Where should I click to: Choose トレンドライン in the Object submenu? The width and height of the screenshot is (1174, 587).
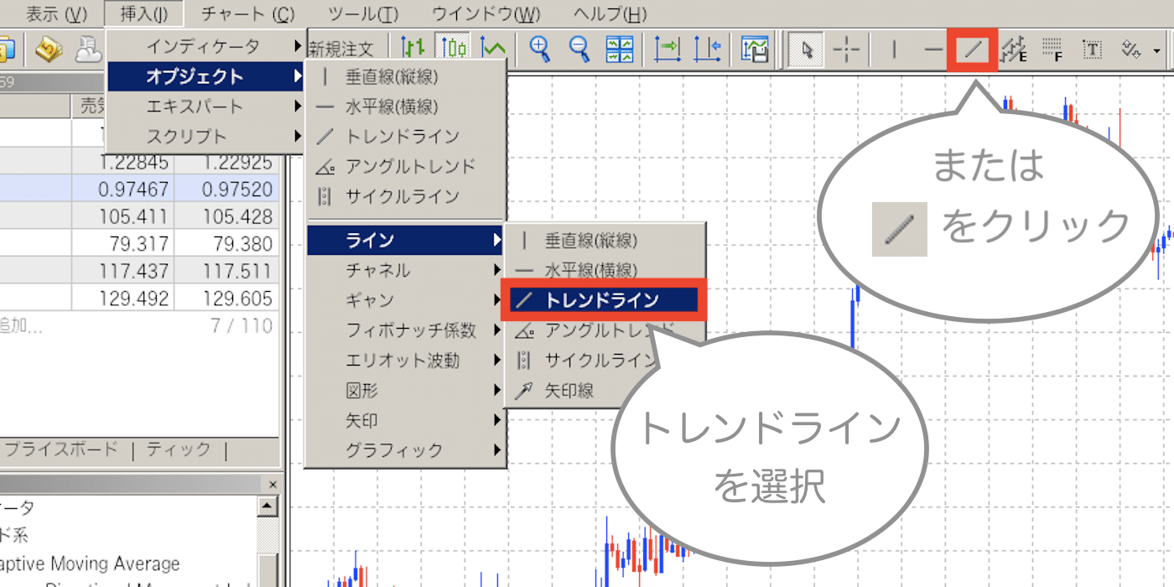406,136
